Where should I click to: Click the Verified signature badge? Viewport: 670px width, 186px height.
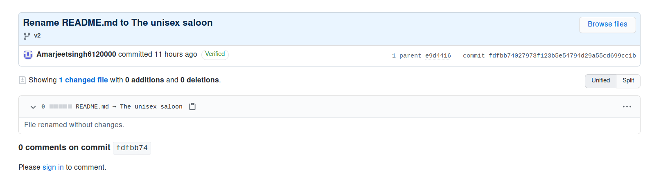215,54
